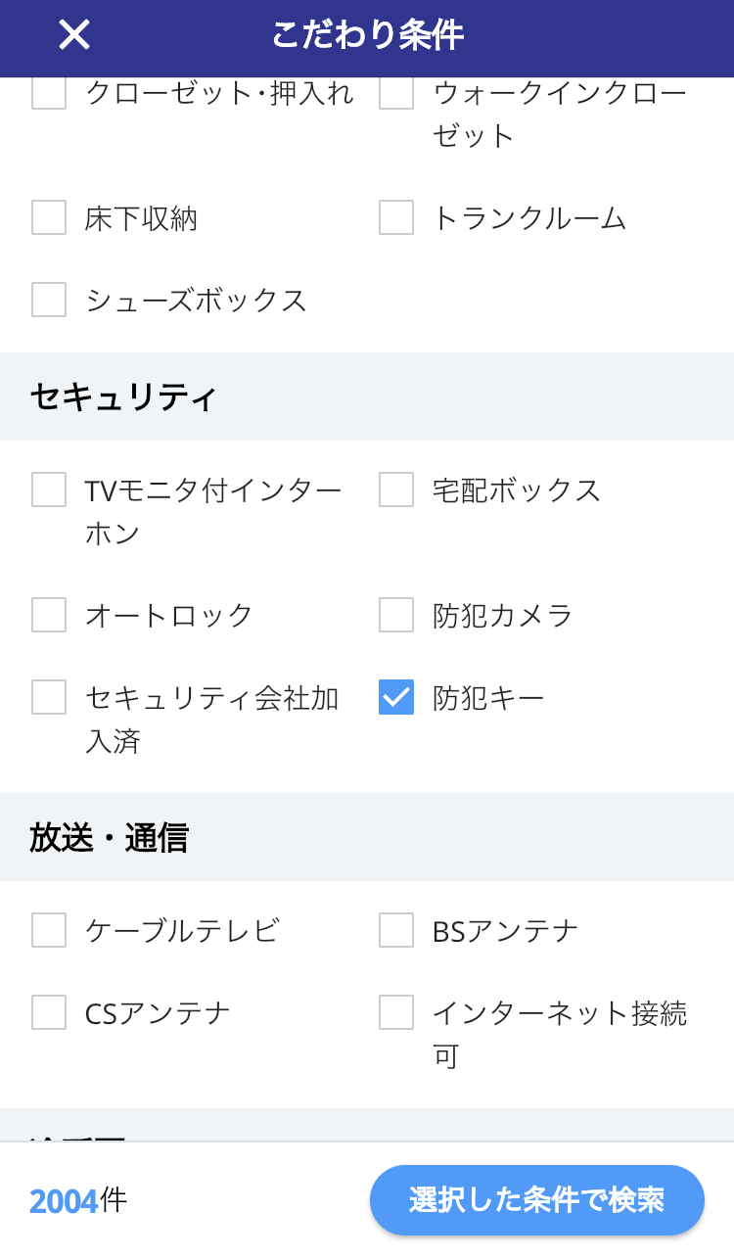734x1258 pixels.
Task: Click the 2004件 result count
Action: [78, 1200]
